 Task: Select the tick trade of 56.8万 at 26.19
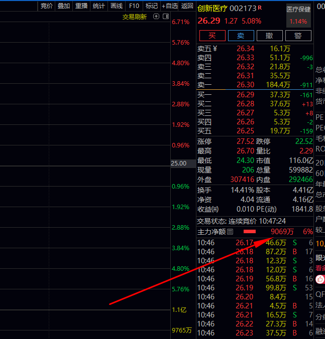[255, 279]
